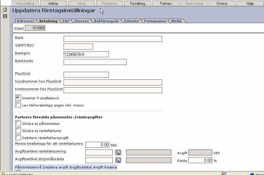The width and height of the screenshot is (264, 175).
Task: Click the Avgiftsartikel dröjsmålsränta code field
Action: 99,160
